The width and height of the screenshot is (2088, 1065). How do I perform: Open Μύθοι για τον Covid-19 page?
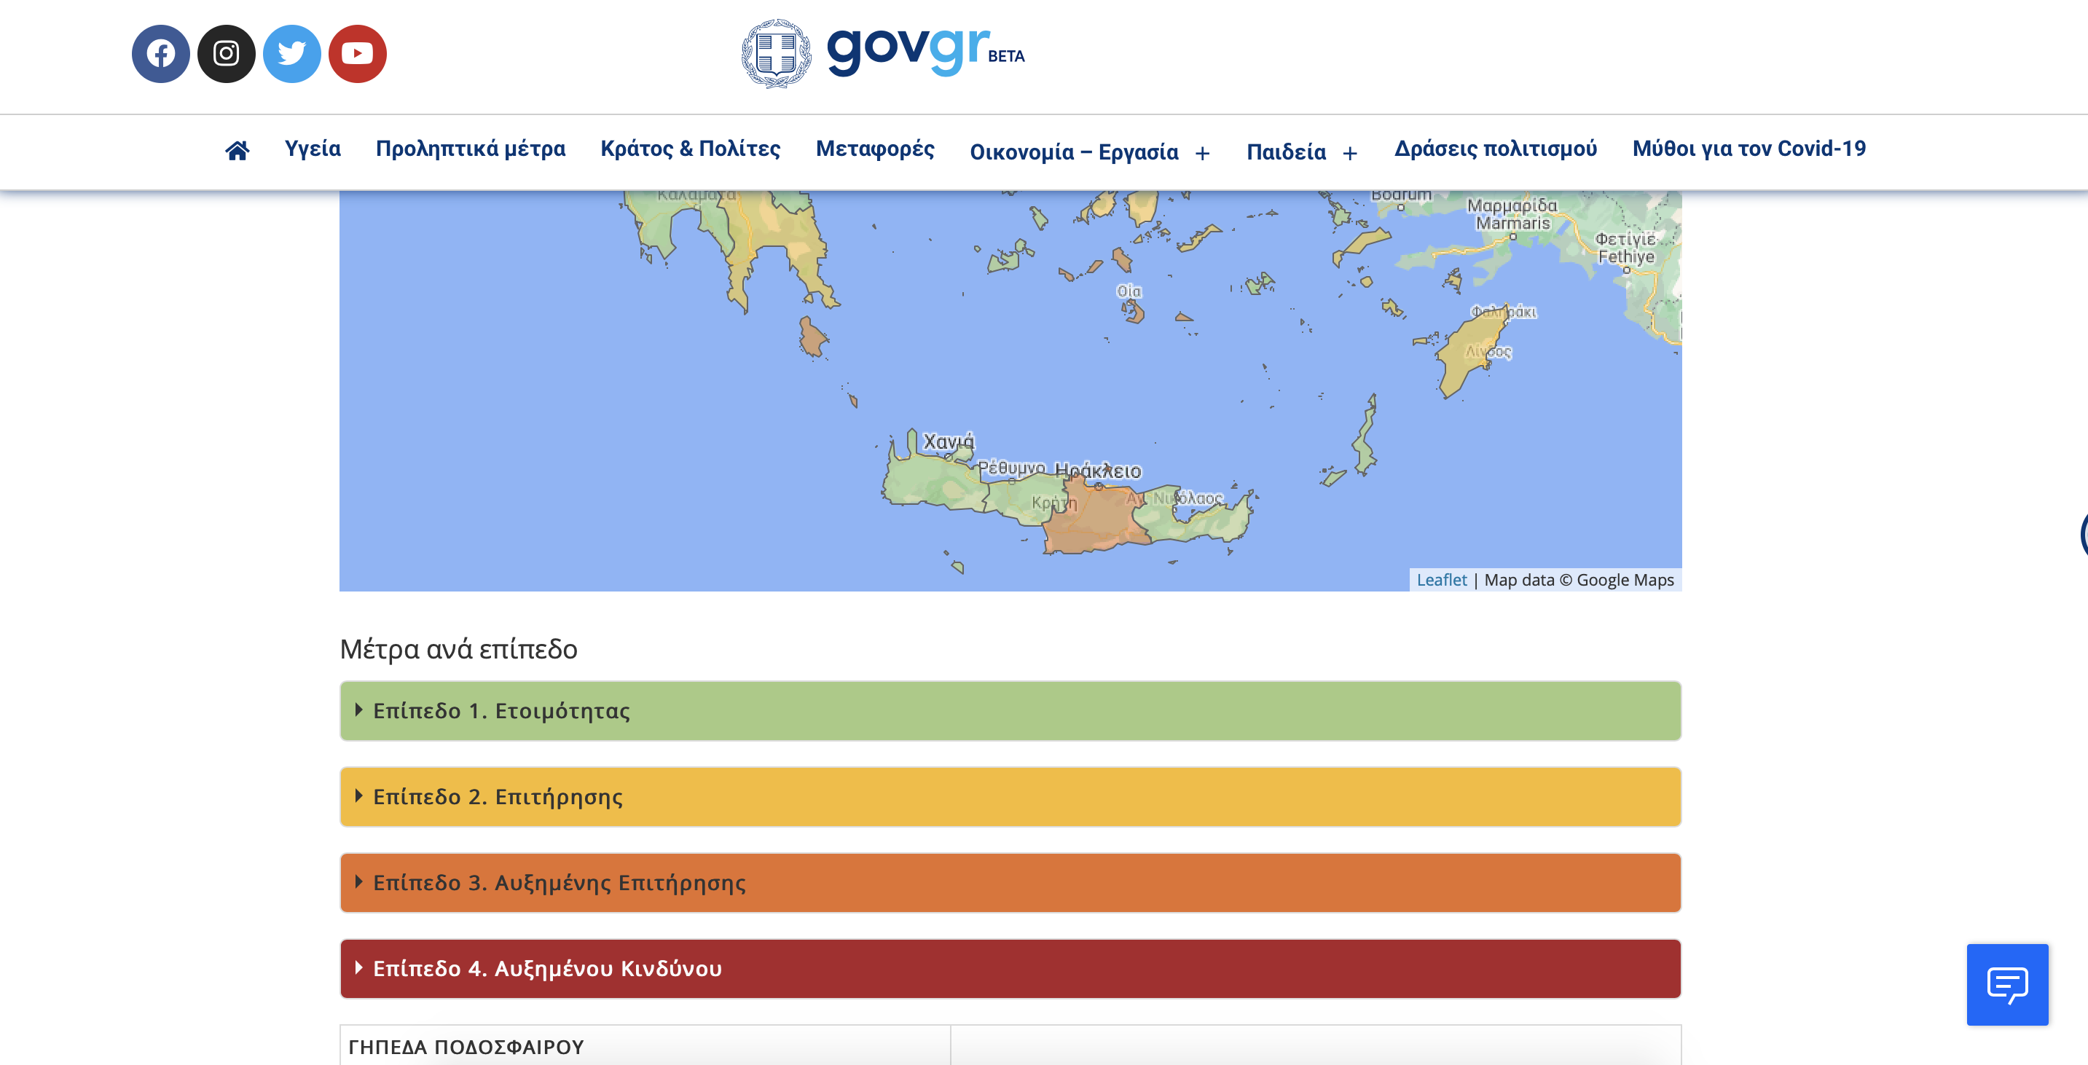(x=1748, y=149)
